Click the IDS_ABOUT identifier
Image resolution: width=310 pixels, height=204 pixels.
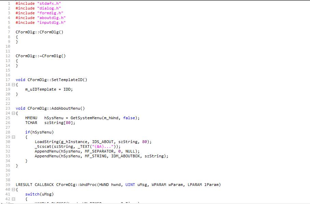pos(103,142)
